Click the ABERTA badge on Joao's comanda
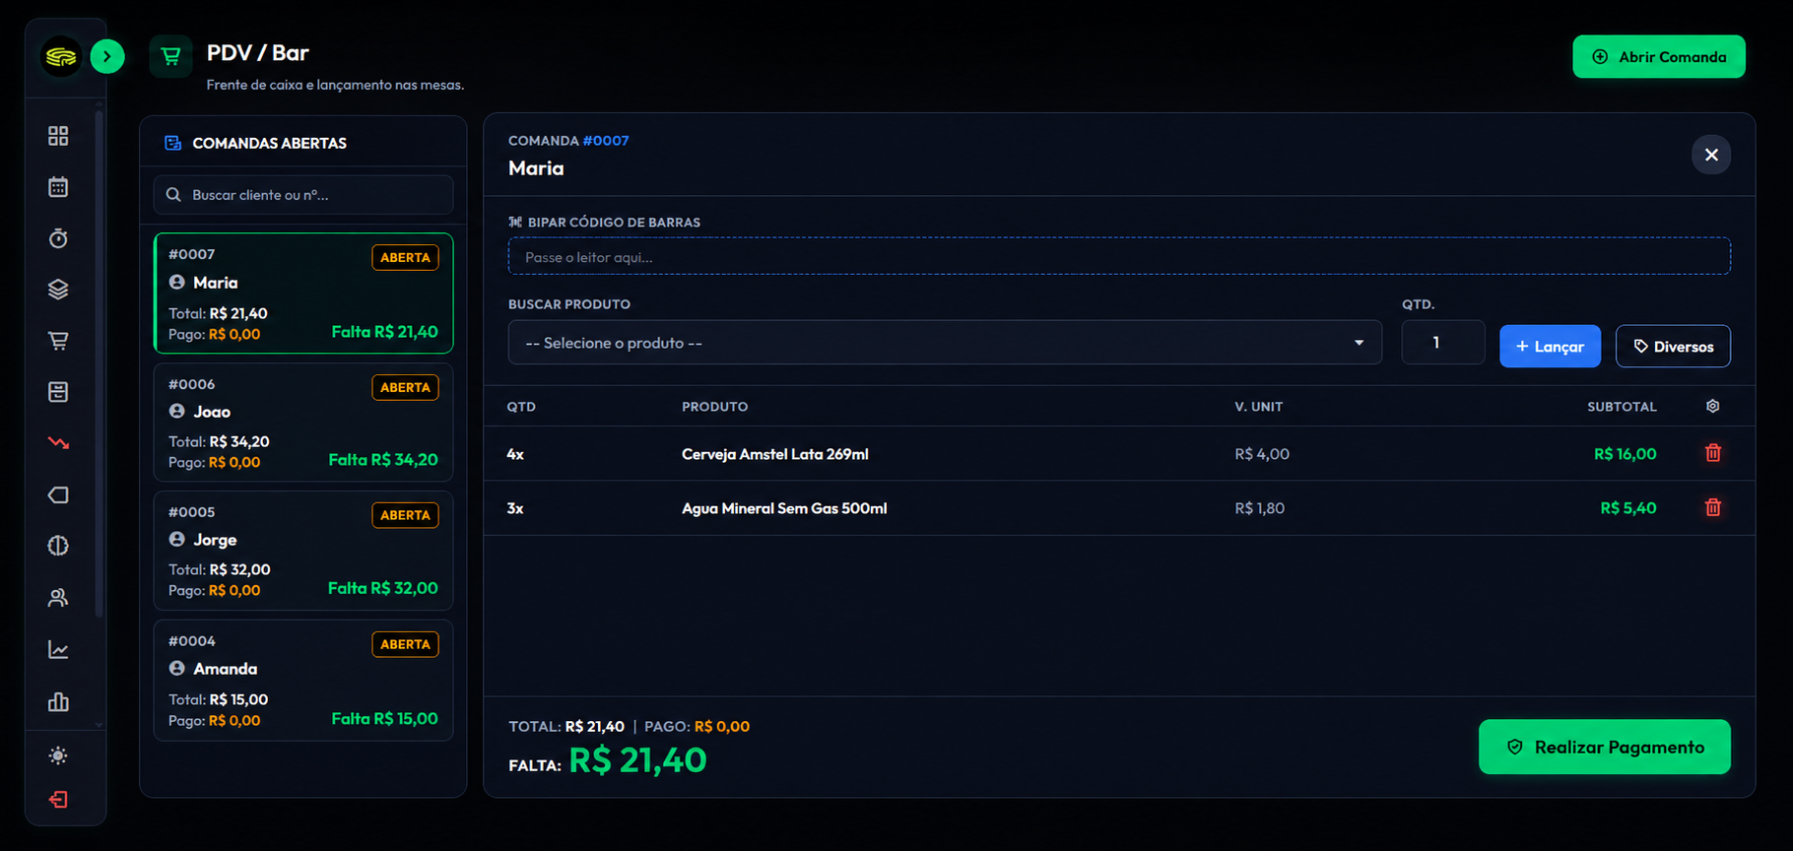The width and height of the screenshot is (1793, 851). click(x=405, y=387)
